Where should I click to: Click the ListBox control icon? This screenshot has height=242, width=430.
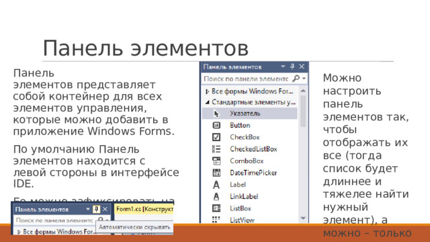tap(216, 208)
